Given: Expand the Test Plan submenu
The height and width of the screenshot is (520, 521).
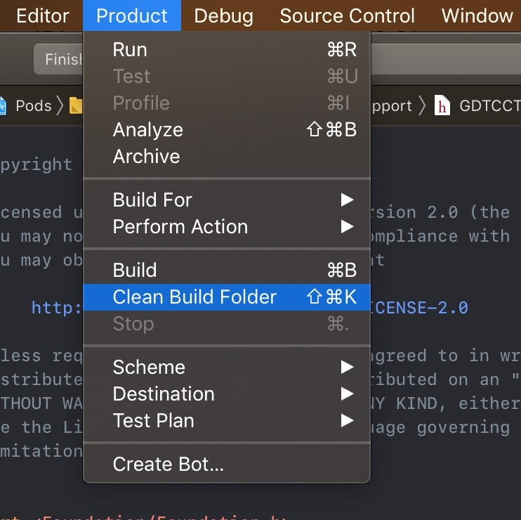Looking at the screenshot, I should pos(347,421).
